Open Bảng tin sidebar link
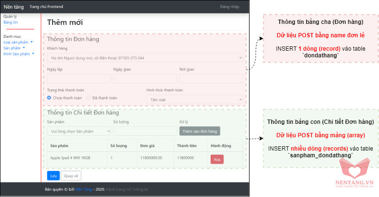Screen dimensions: 379x197 coord(11,22)
